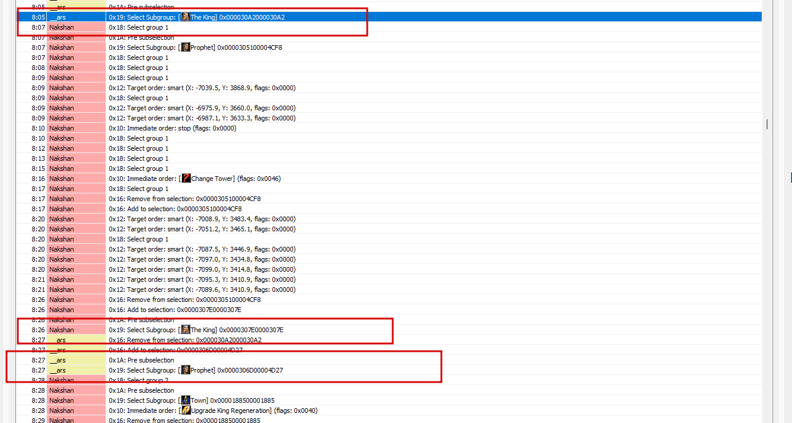Click the 8:16 time cell

click(x=31, y=179)
